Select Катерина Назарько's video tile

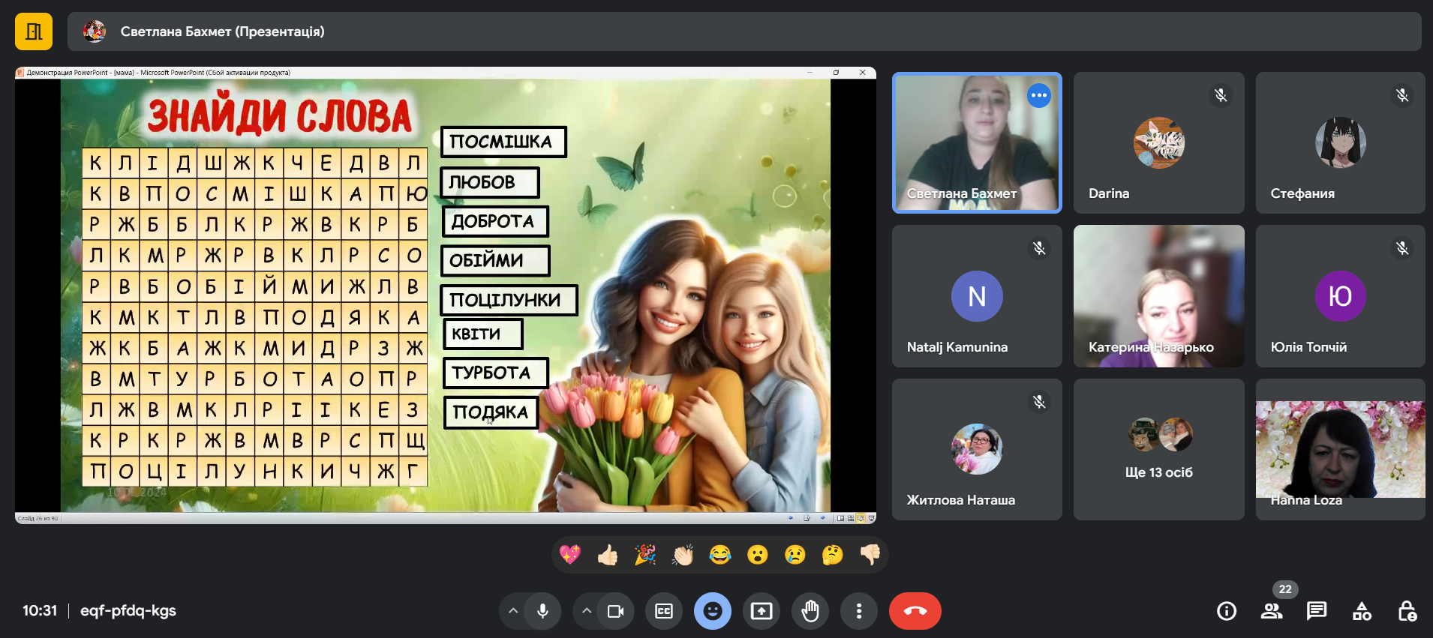tap(1158, 295)
